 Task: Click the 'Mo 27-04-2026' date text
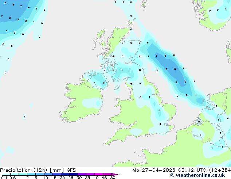(154, 170)
